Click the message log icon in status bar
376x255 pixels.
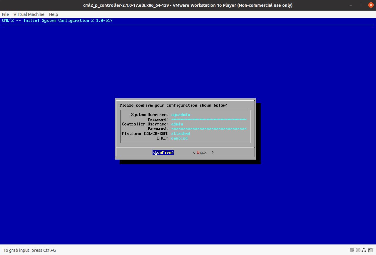coord(370,250)
